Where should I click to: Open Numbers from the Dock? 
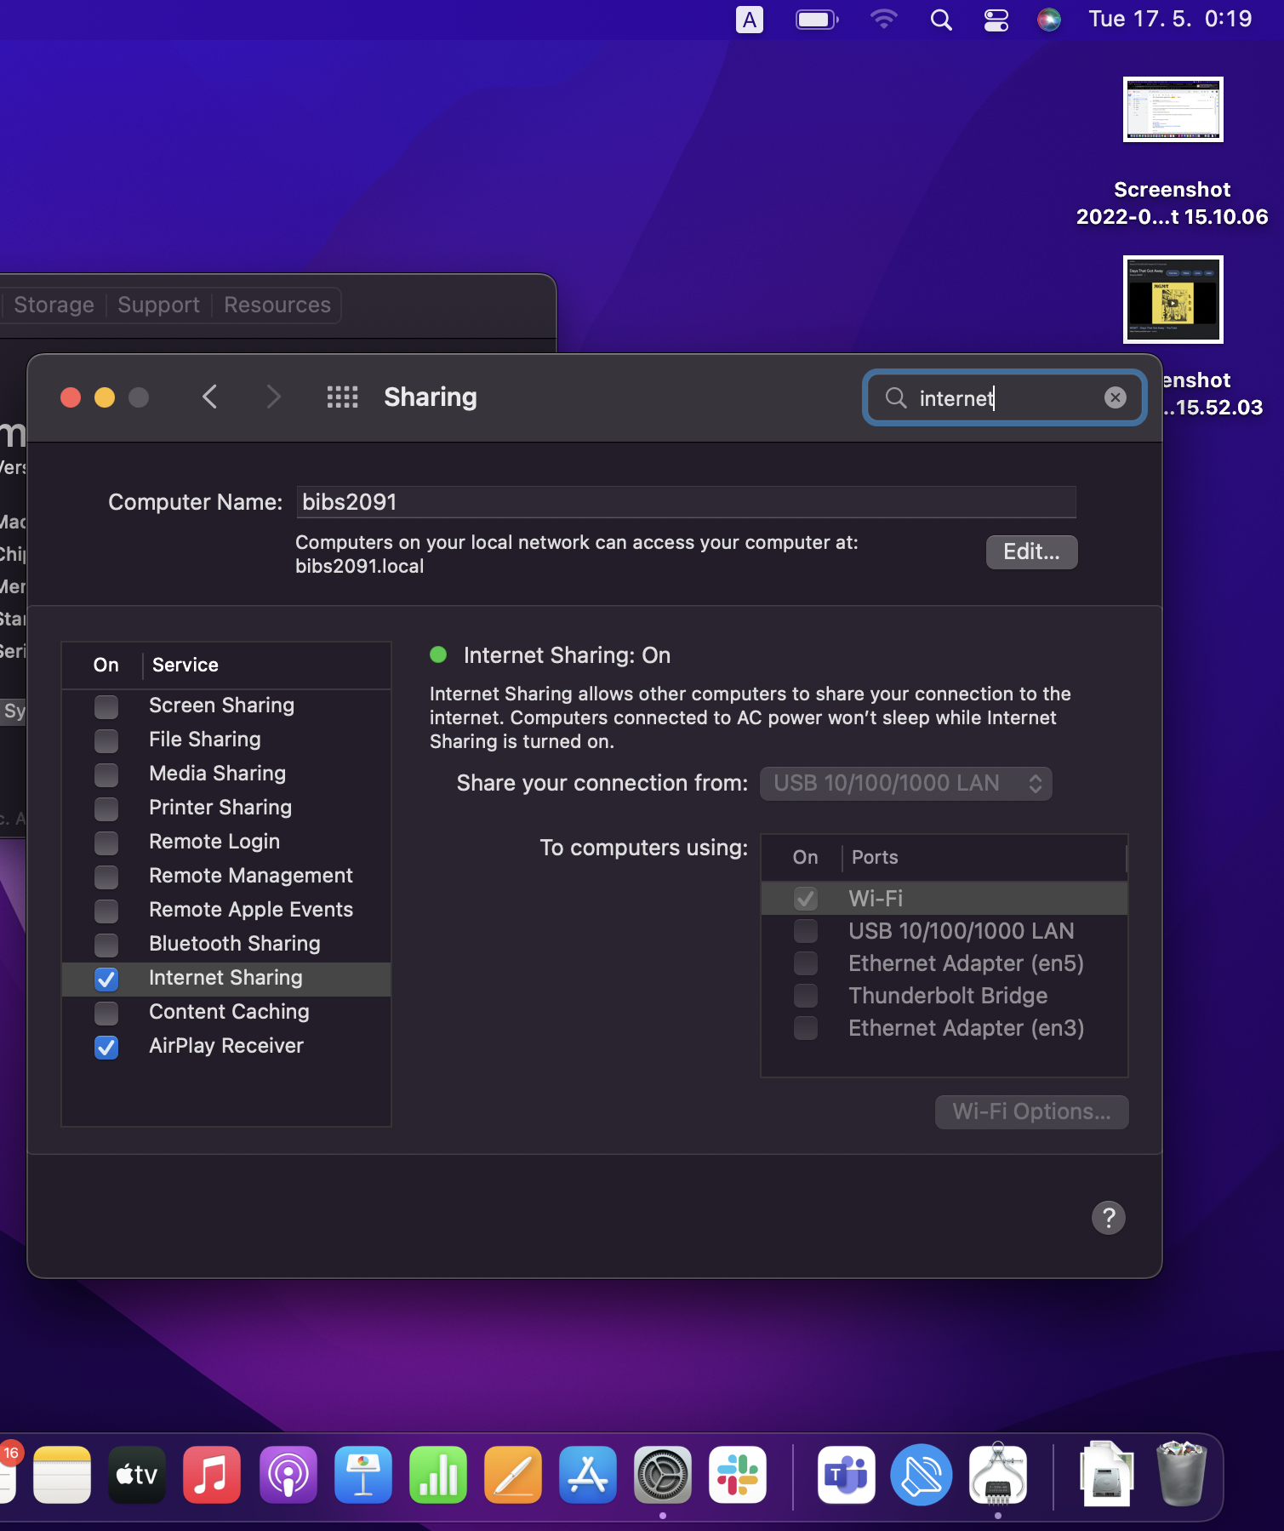click(438, 1475)
